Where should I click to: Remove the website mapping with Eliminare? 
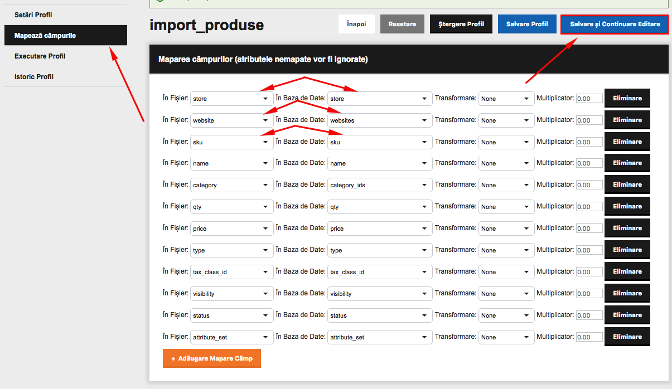[x=627, y=120]
